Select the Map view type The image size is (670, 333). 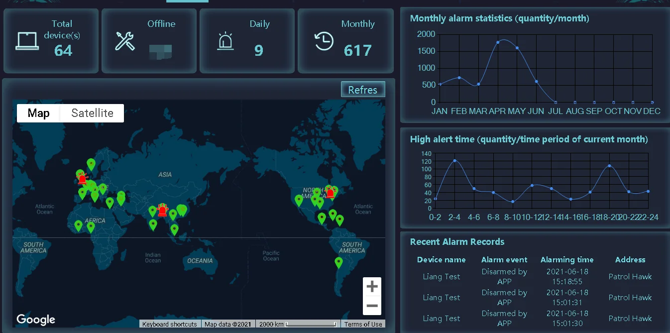coord(38,113)
